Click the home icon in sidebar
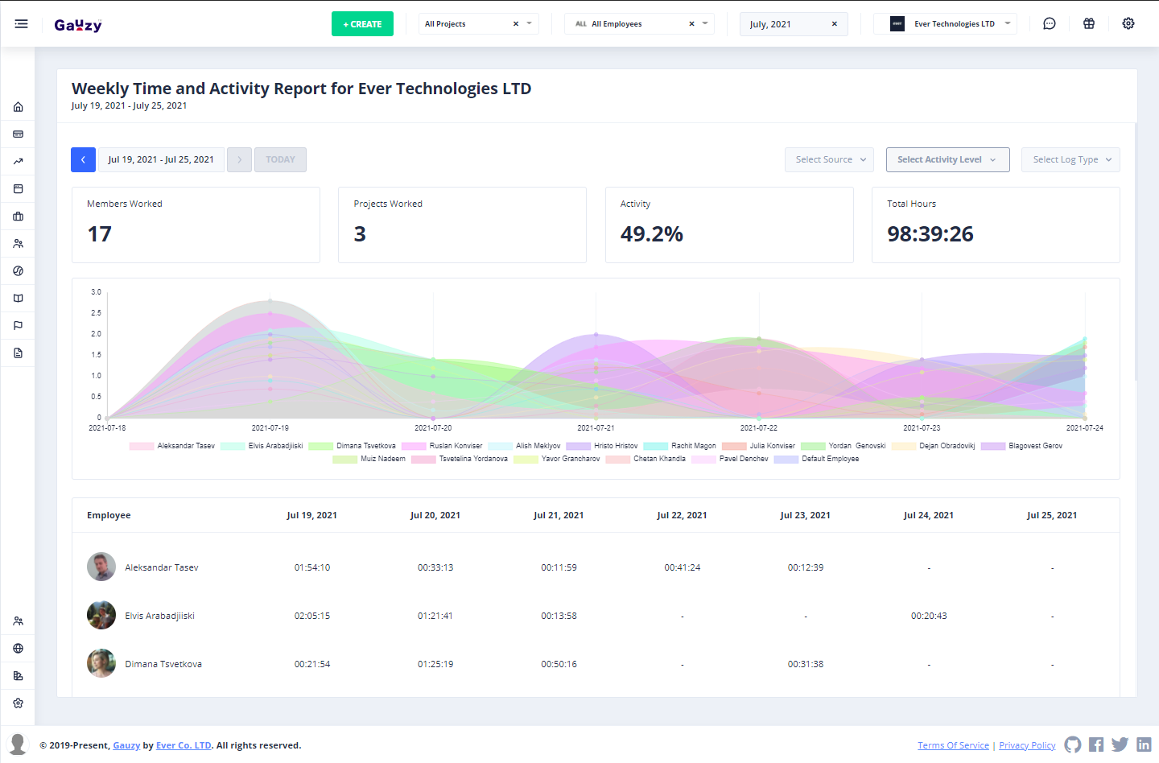 pyautogui.click(x=18, y=107)
